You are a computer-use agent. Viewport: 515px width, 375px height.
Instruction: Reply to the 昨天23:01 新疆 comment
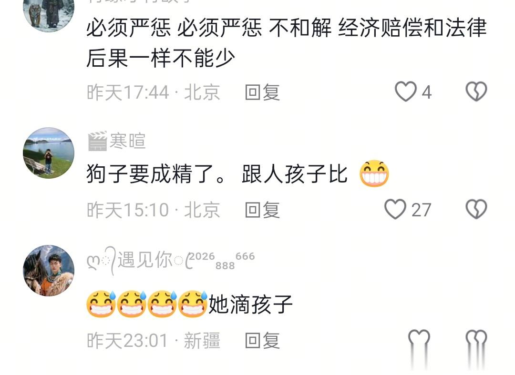click(262, 340)
